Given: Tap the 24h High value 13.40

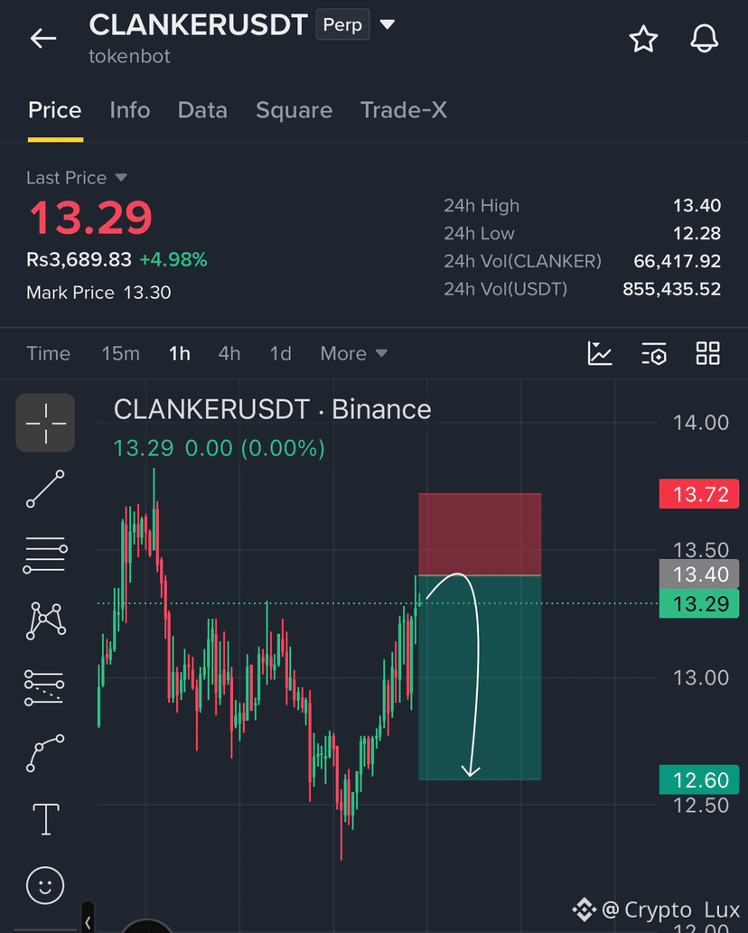Looking at the screenshot, I should (697, 205).
